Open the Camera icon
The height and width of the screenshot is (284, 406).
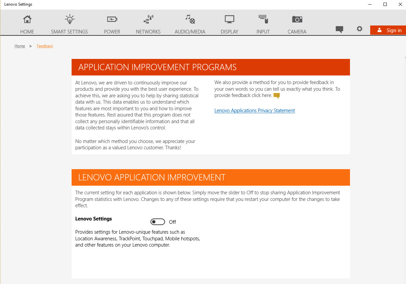(297, 19)
